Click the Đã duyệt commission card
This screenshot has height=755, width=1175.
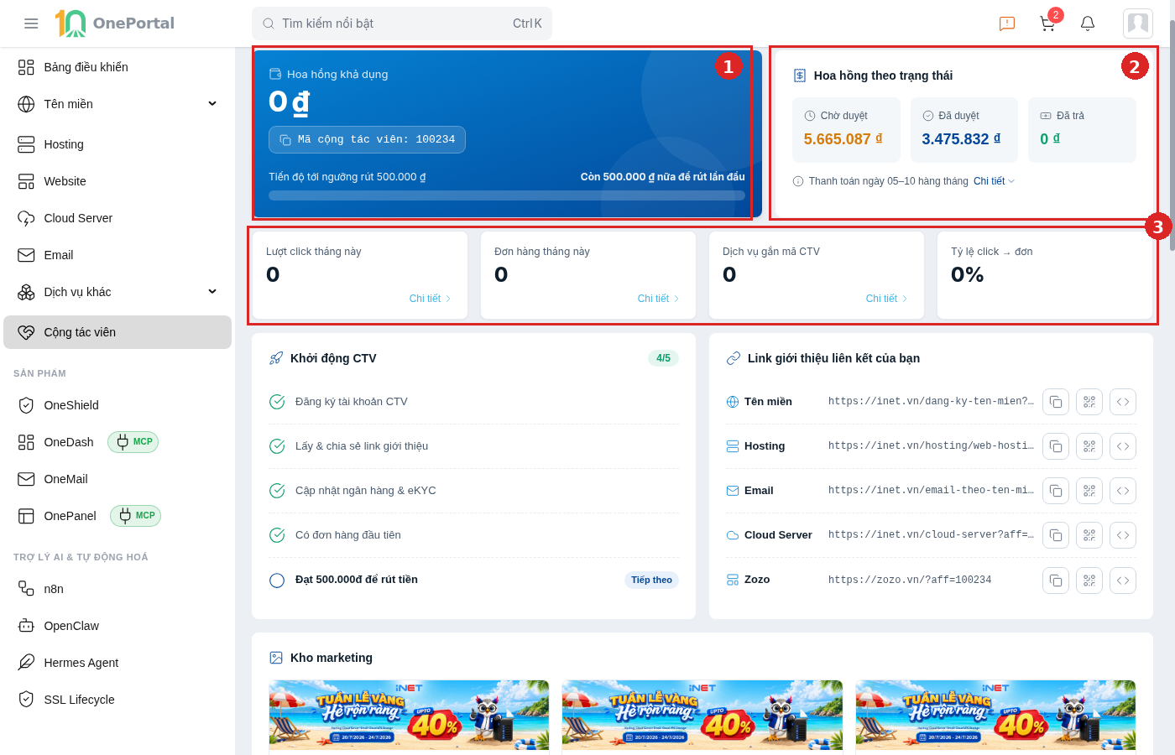964,130
